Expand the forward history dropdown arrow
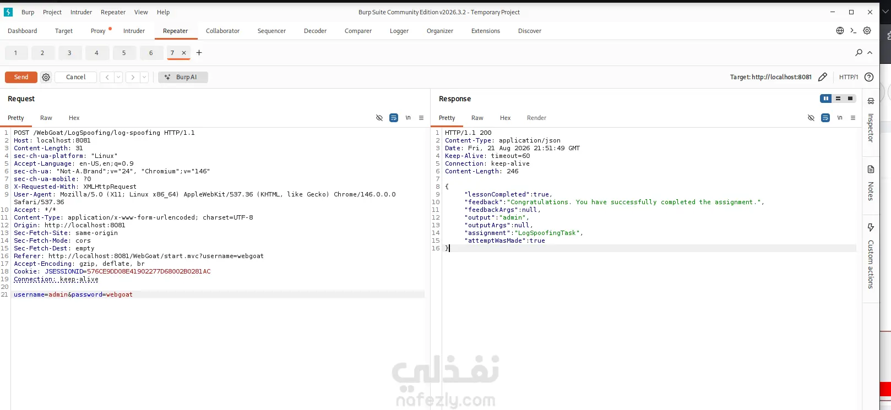The height and width of the screenshot is (410, 891). (x=144, y=77)
